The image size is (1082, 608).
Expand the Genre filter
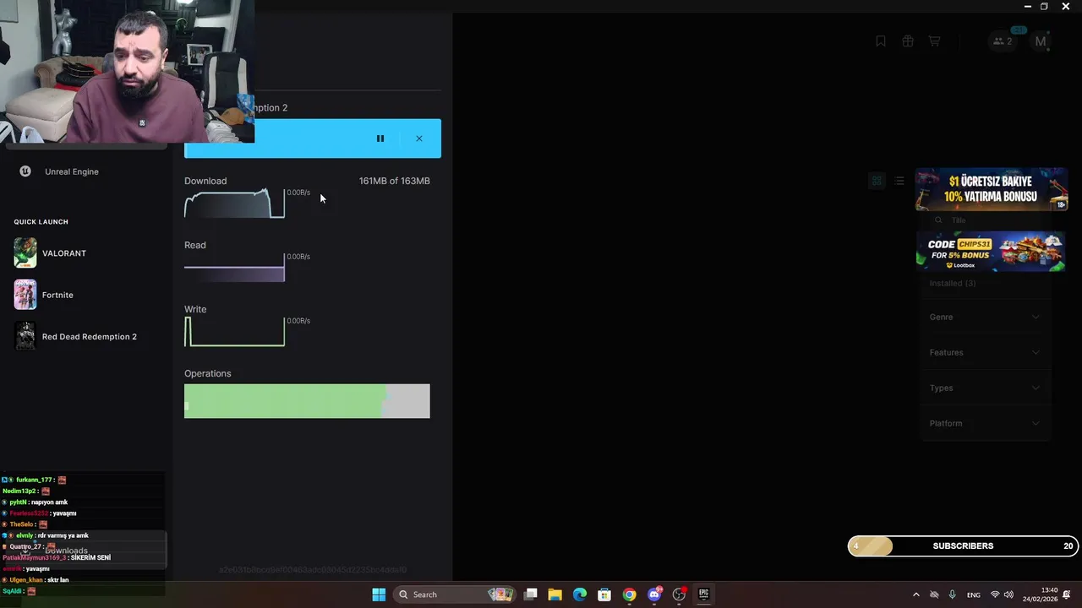pos(985,317)
